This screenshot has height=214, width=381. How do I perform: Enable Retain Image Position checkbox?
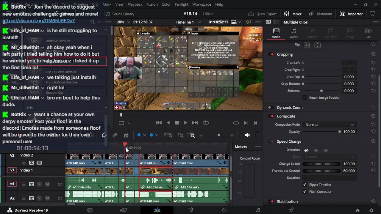click(x=305, y=98)
